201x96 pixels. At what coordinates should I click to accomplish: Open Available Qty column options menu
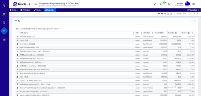[180, 33]
